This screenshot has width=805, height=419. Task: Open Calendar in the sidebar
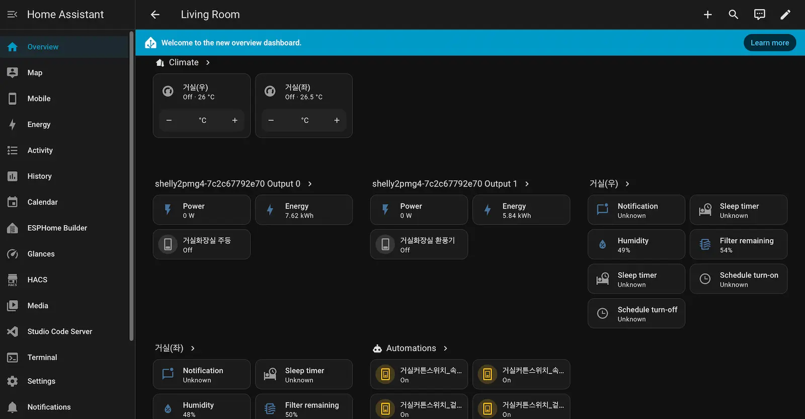[64, 202]
